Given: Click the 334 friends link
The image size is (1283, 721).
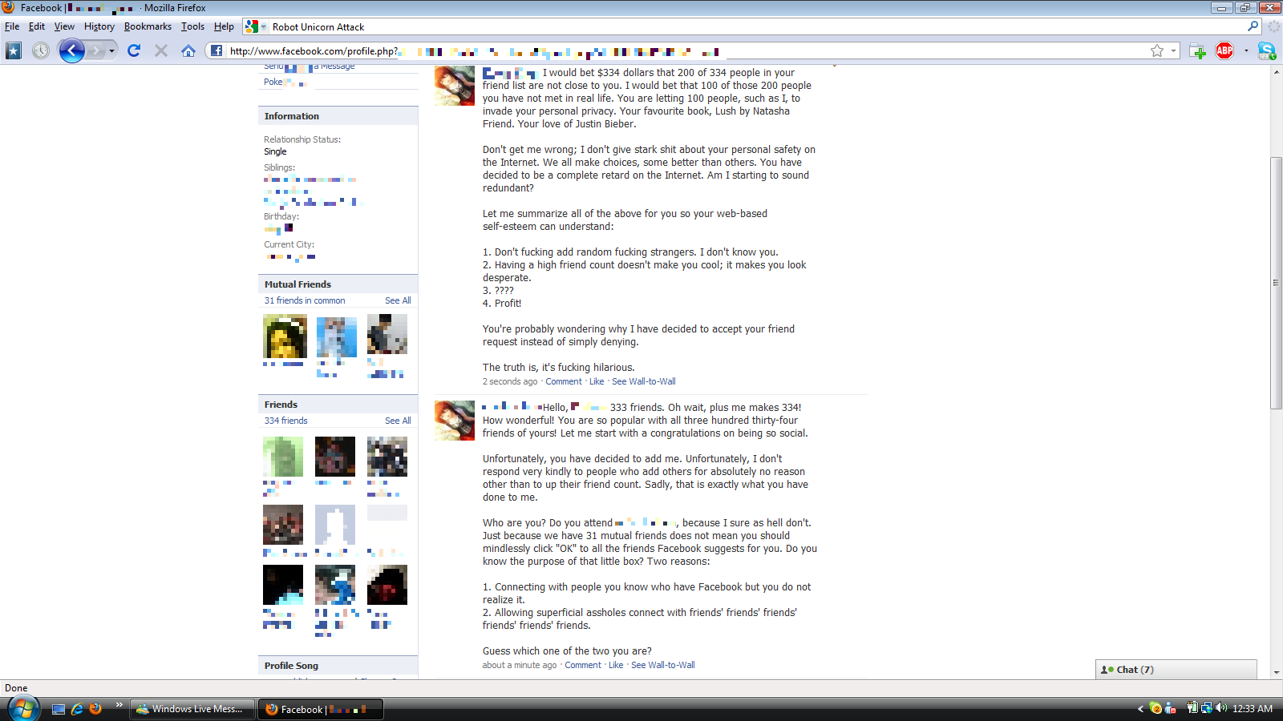Looking at the screenshot, I should tap(286, 421).
